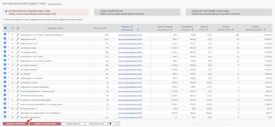Click pencil icon for 'жк набоков'
This screenshot has width=275, height=127.
point(17,74)
